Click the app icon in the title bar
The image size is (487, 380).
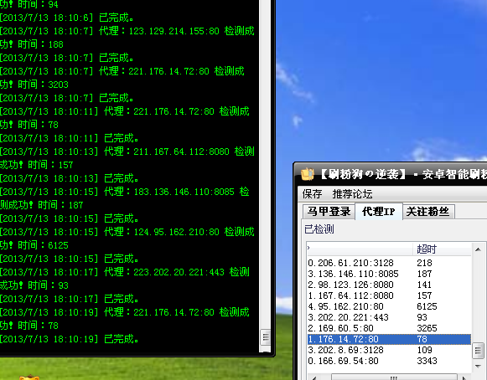click(x=307, y=174)
